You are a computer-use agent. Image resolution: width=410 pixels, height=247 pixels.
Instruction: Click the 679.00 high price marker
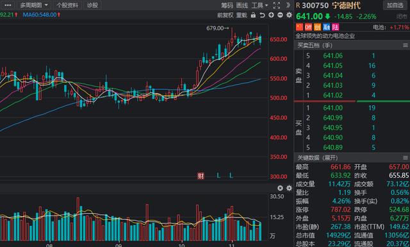point(217,28)
